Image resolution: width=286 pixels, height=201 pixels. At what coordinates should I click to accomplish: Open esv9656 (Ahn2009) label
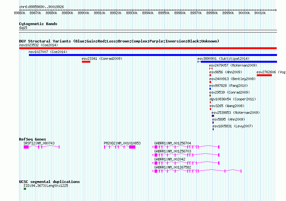(x=226, y=72)
